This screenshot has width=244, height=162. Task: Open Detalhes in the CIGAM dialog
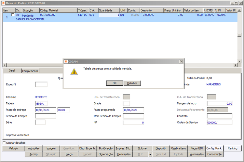[x=132, y=83]
